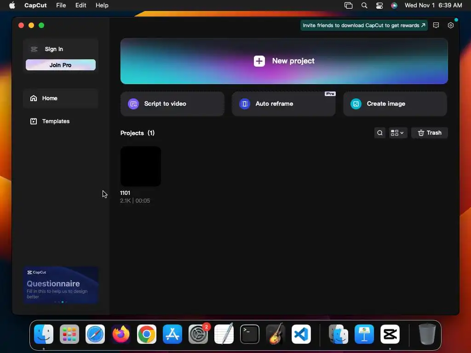Open the 1101 project thumbnail
This screenshot has width=471, height=353.
coord(141,166)
